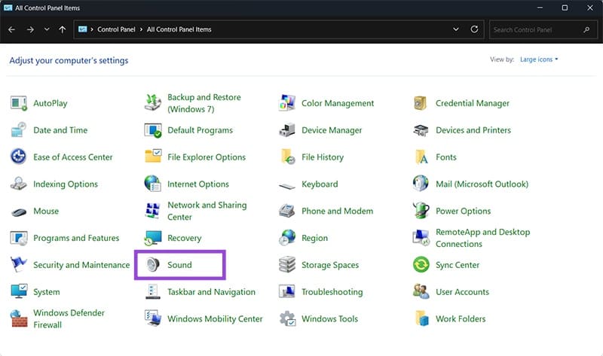The image size is (603, 356).
Task: Refresh the Control Panel view
Action: point(474,29)
